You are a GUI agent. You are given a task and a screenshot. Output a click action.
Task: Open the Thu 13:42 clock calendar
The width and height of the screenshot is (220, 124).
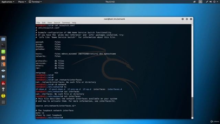pos(110,2)
